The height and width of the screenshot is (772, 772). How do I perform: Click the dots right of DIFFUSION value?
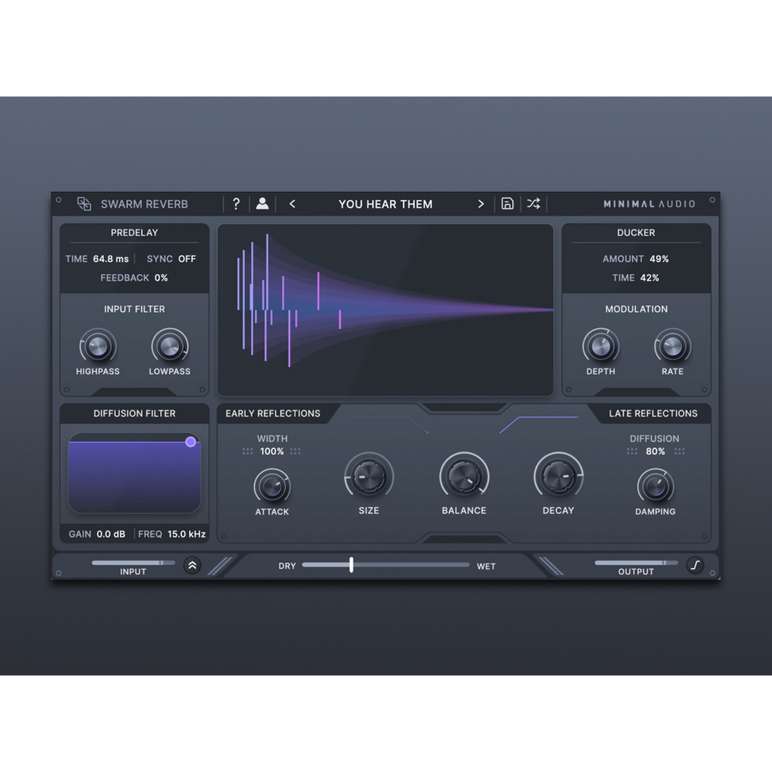pos(679,451)
